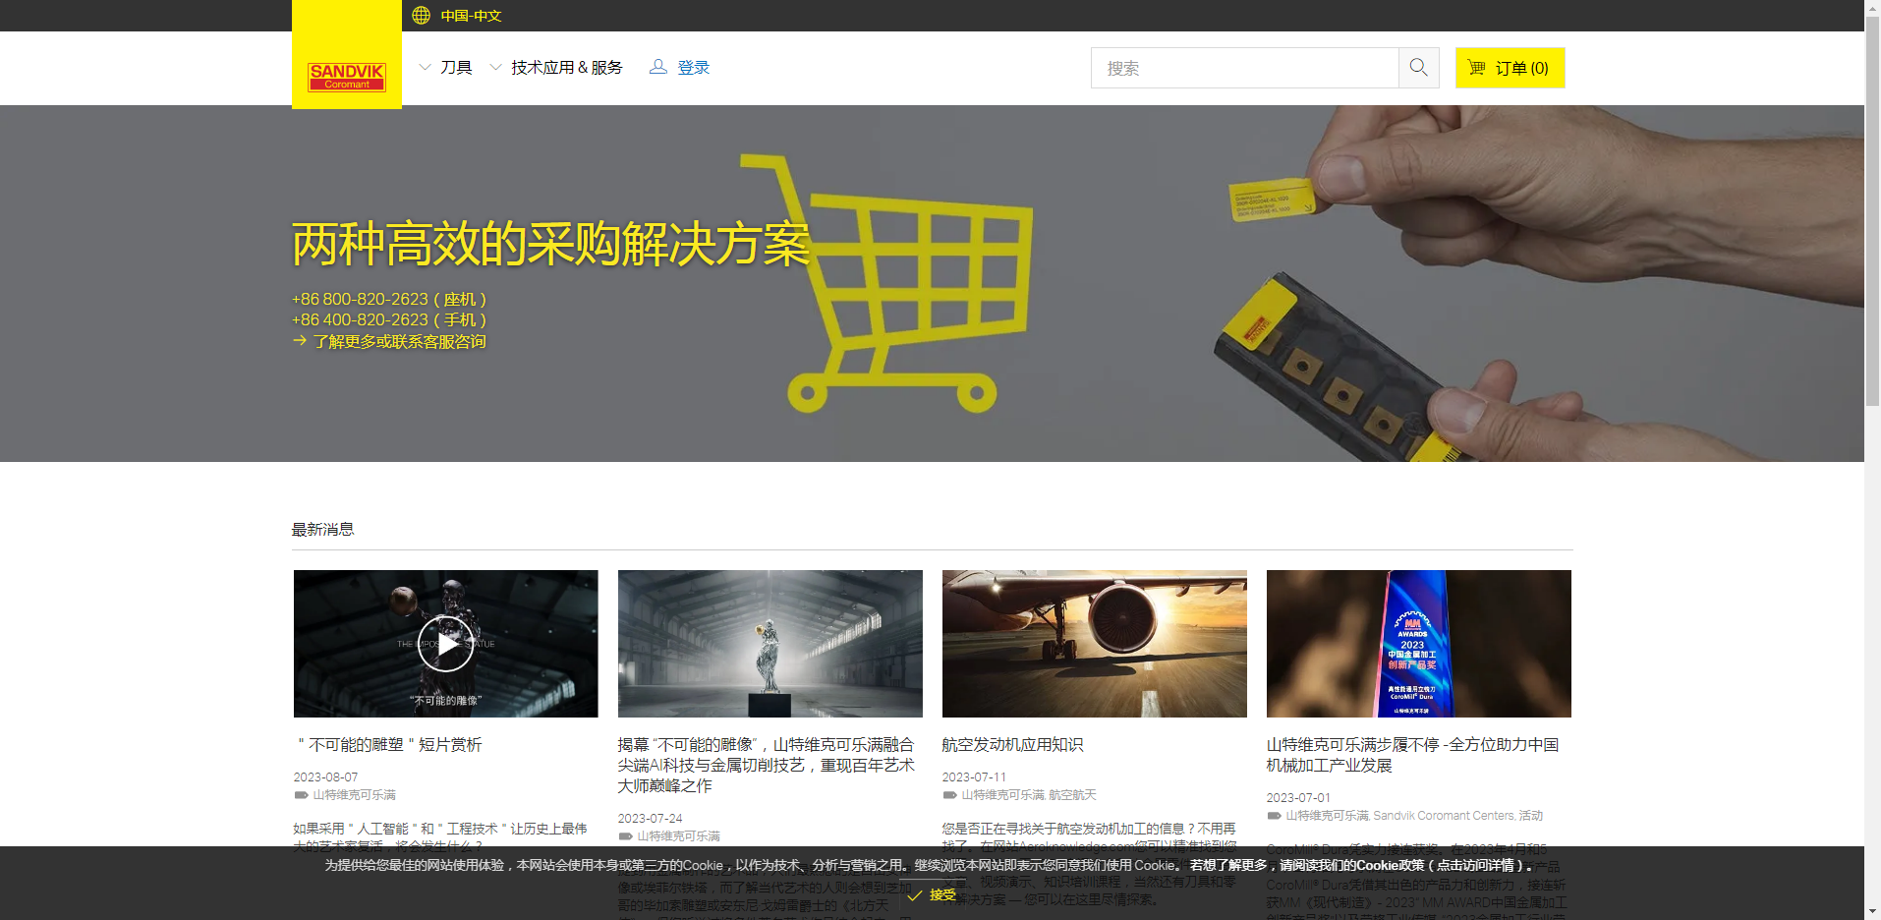This screenshot has width=1881, height=920.
Task: Click the +86 400-820-2623 mobile number
Action: (389, 319)
